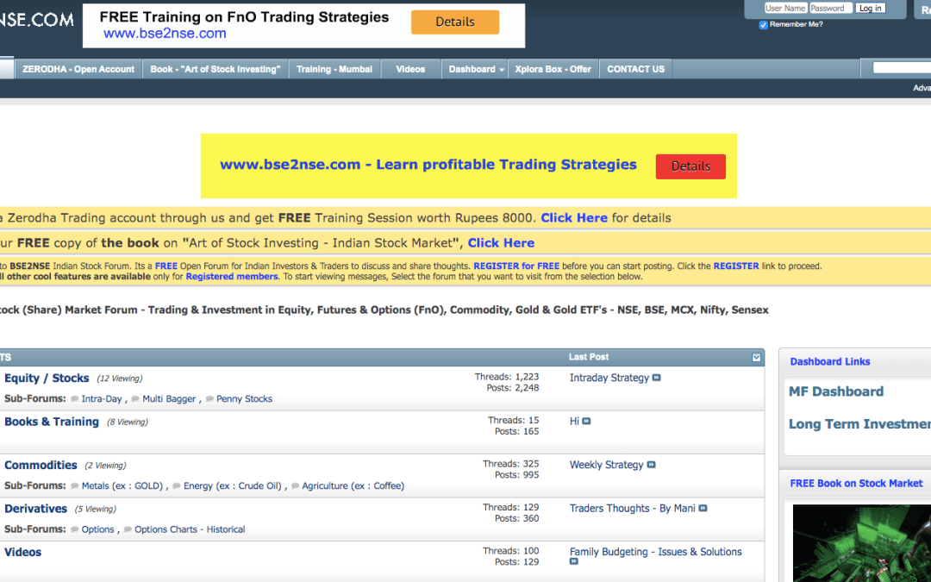Image resolution: width=931 pixels, height=582 pixels.
Task: Open Multi Bagger sub-forum
Action: coord(169,399)
